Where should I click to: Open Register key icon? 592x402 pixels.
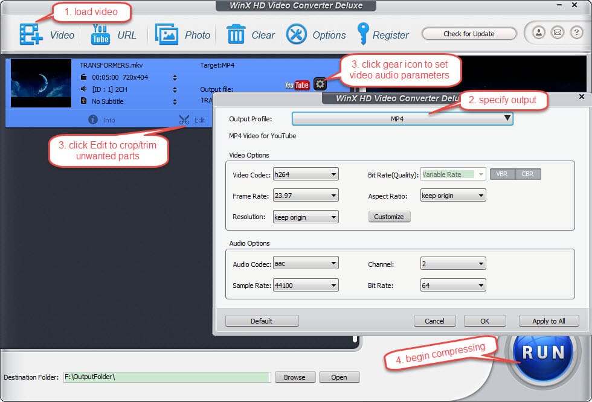pos(363,34)
